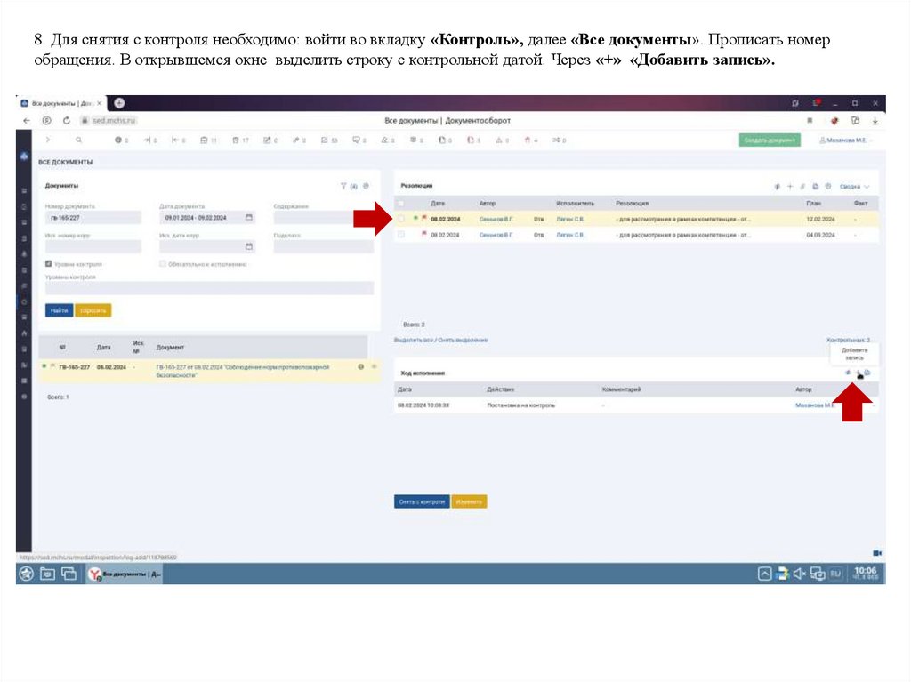Open the calendar picker next to Дата документа
Image resolution: width=911 pixels, height=682 pixels.
(x=250, y=218)
